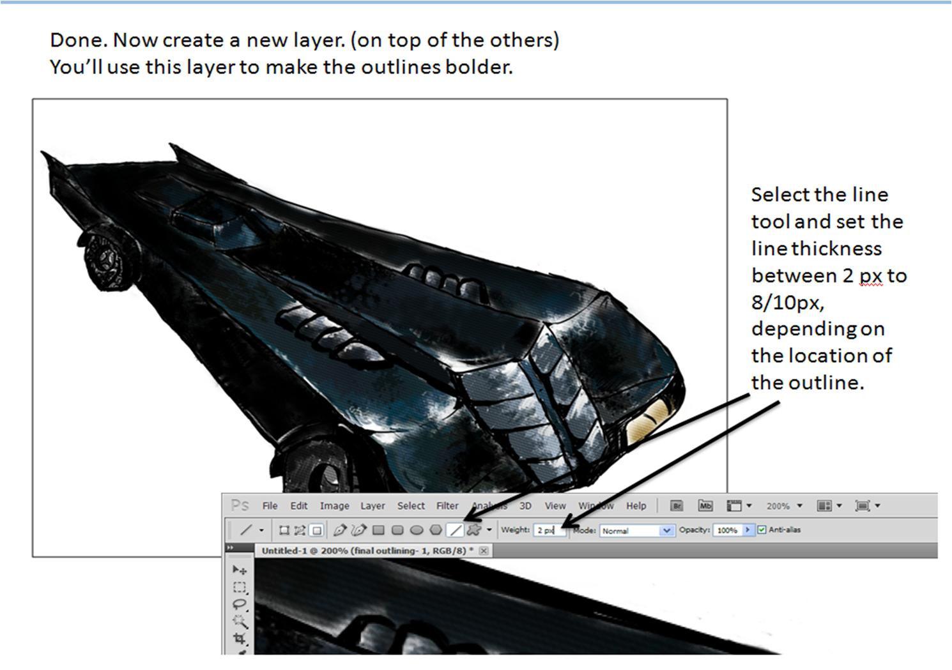This screenshot has width=952, height=670.
Task: Enable Fill pixels mode button
Action: [x=316, y=530]
